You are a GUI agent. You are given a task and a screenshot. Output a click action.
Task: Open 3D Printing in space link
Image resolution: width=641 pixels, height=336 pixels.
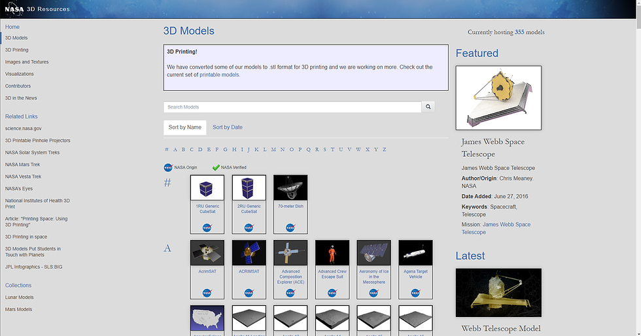coord(26,237)
